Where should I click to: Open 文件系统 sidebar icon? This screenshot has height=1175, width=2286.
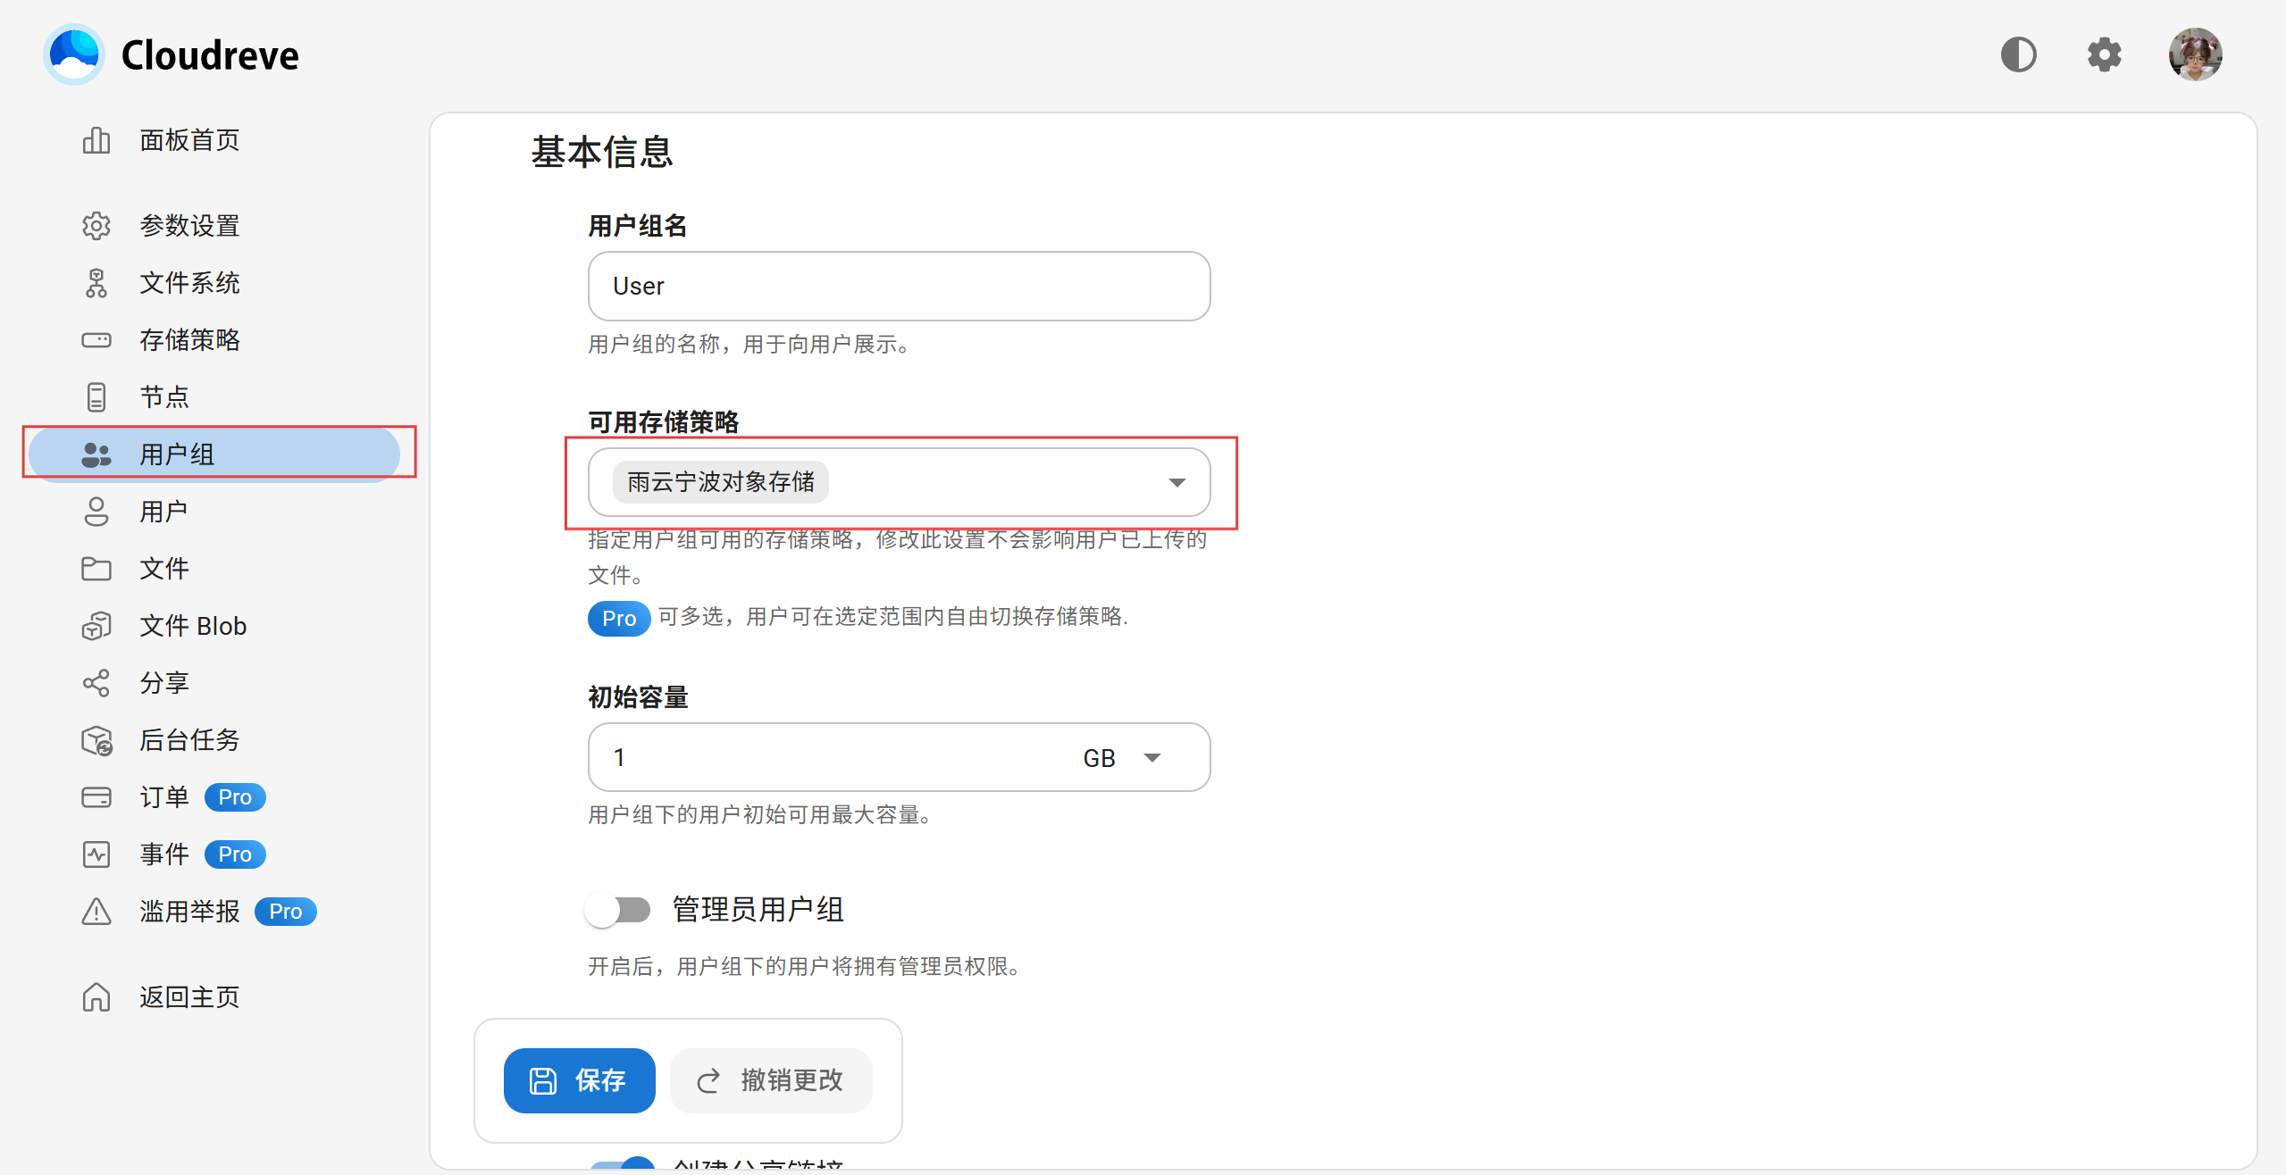pos(96,283)
